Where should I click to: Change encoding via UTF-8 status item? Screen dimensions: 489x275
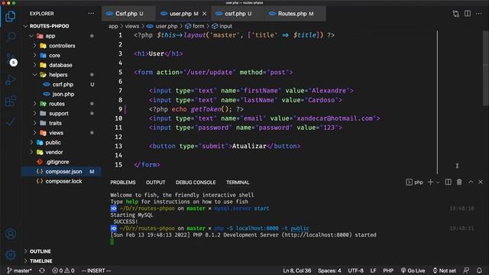355,270
